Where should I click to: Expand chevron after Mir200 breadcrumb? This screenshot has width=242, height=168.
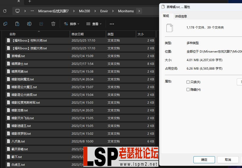click(95, 11)
